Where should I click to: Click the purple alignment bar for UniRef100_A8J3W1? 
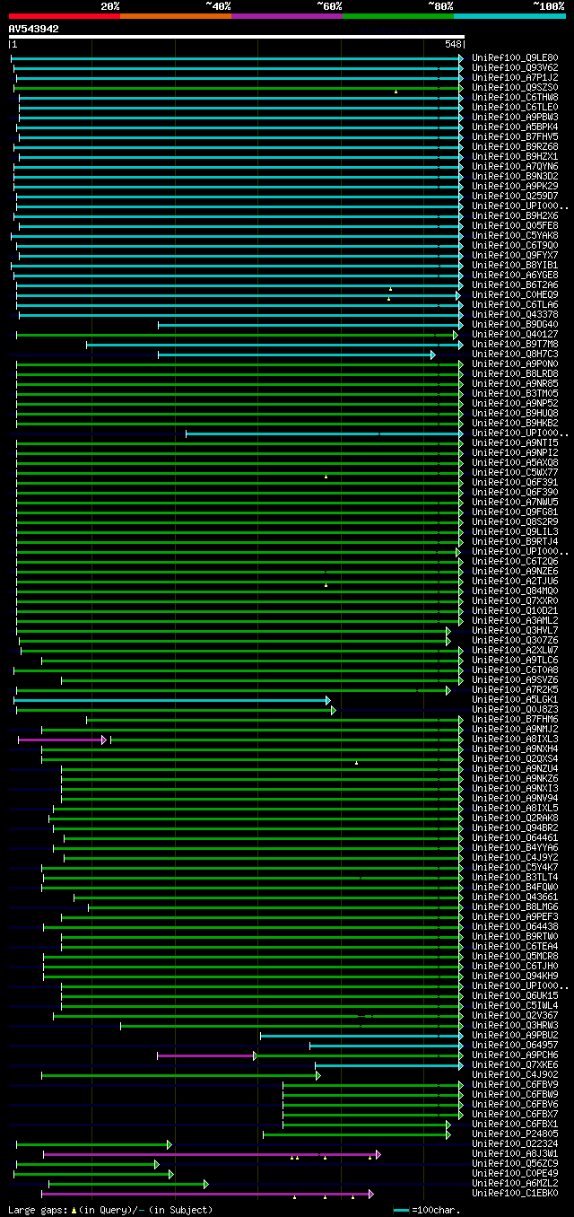(212, 1154)
